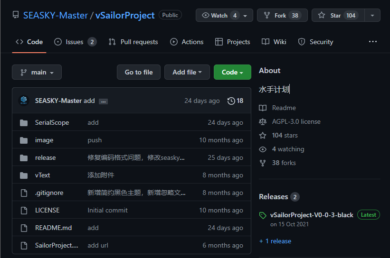
Task: Click the LICENSE file icon
Action: pos(24,210)
